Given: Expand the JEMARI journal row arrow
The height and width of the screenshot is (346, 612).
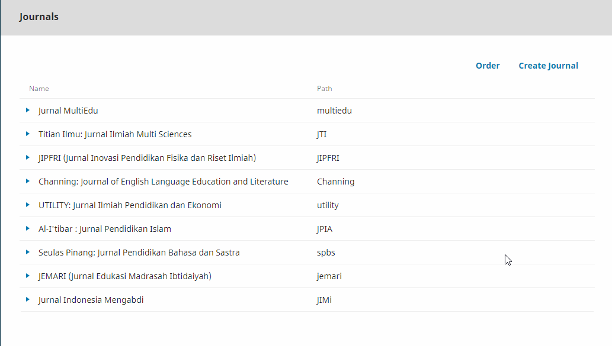Looking at the screenshot, I should click(x=28, y=276).
